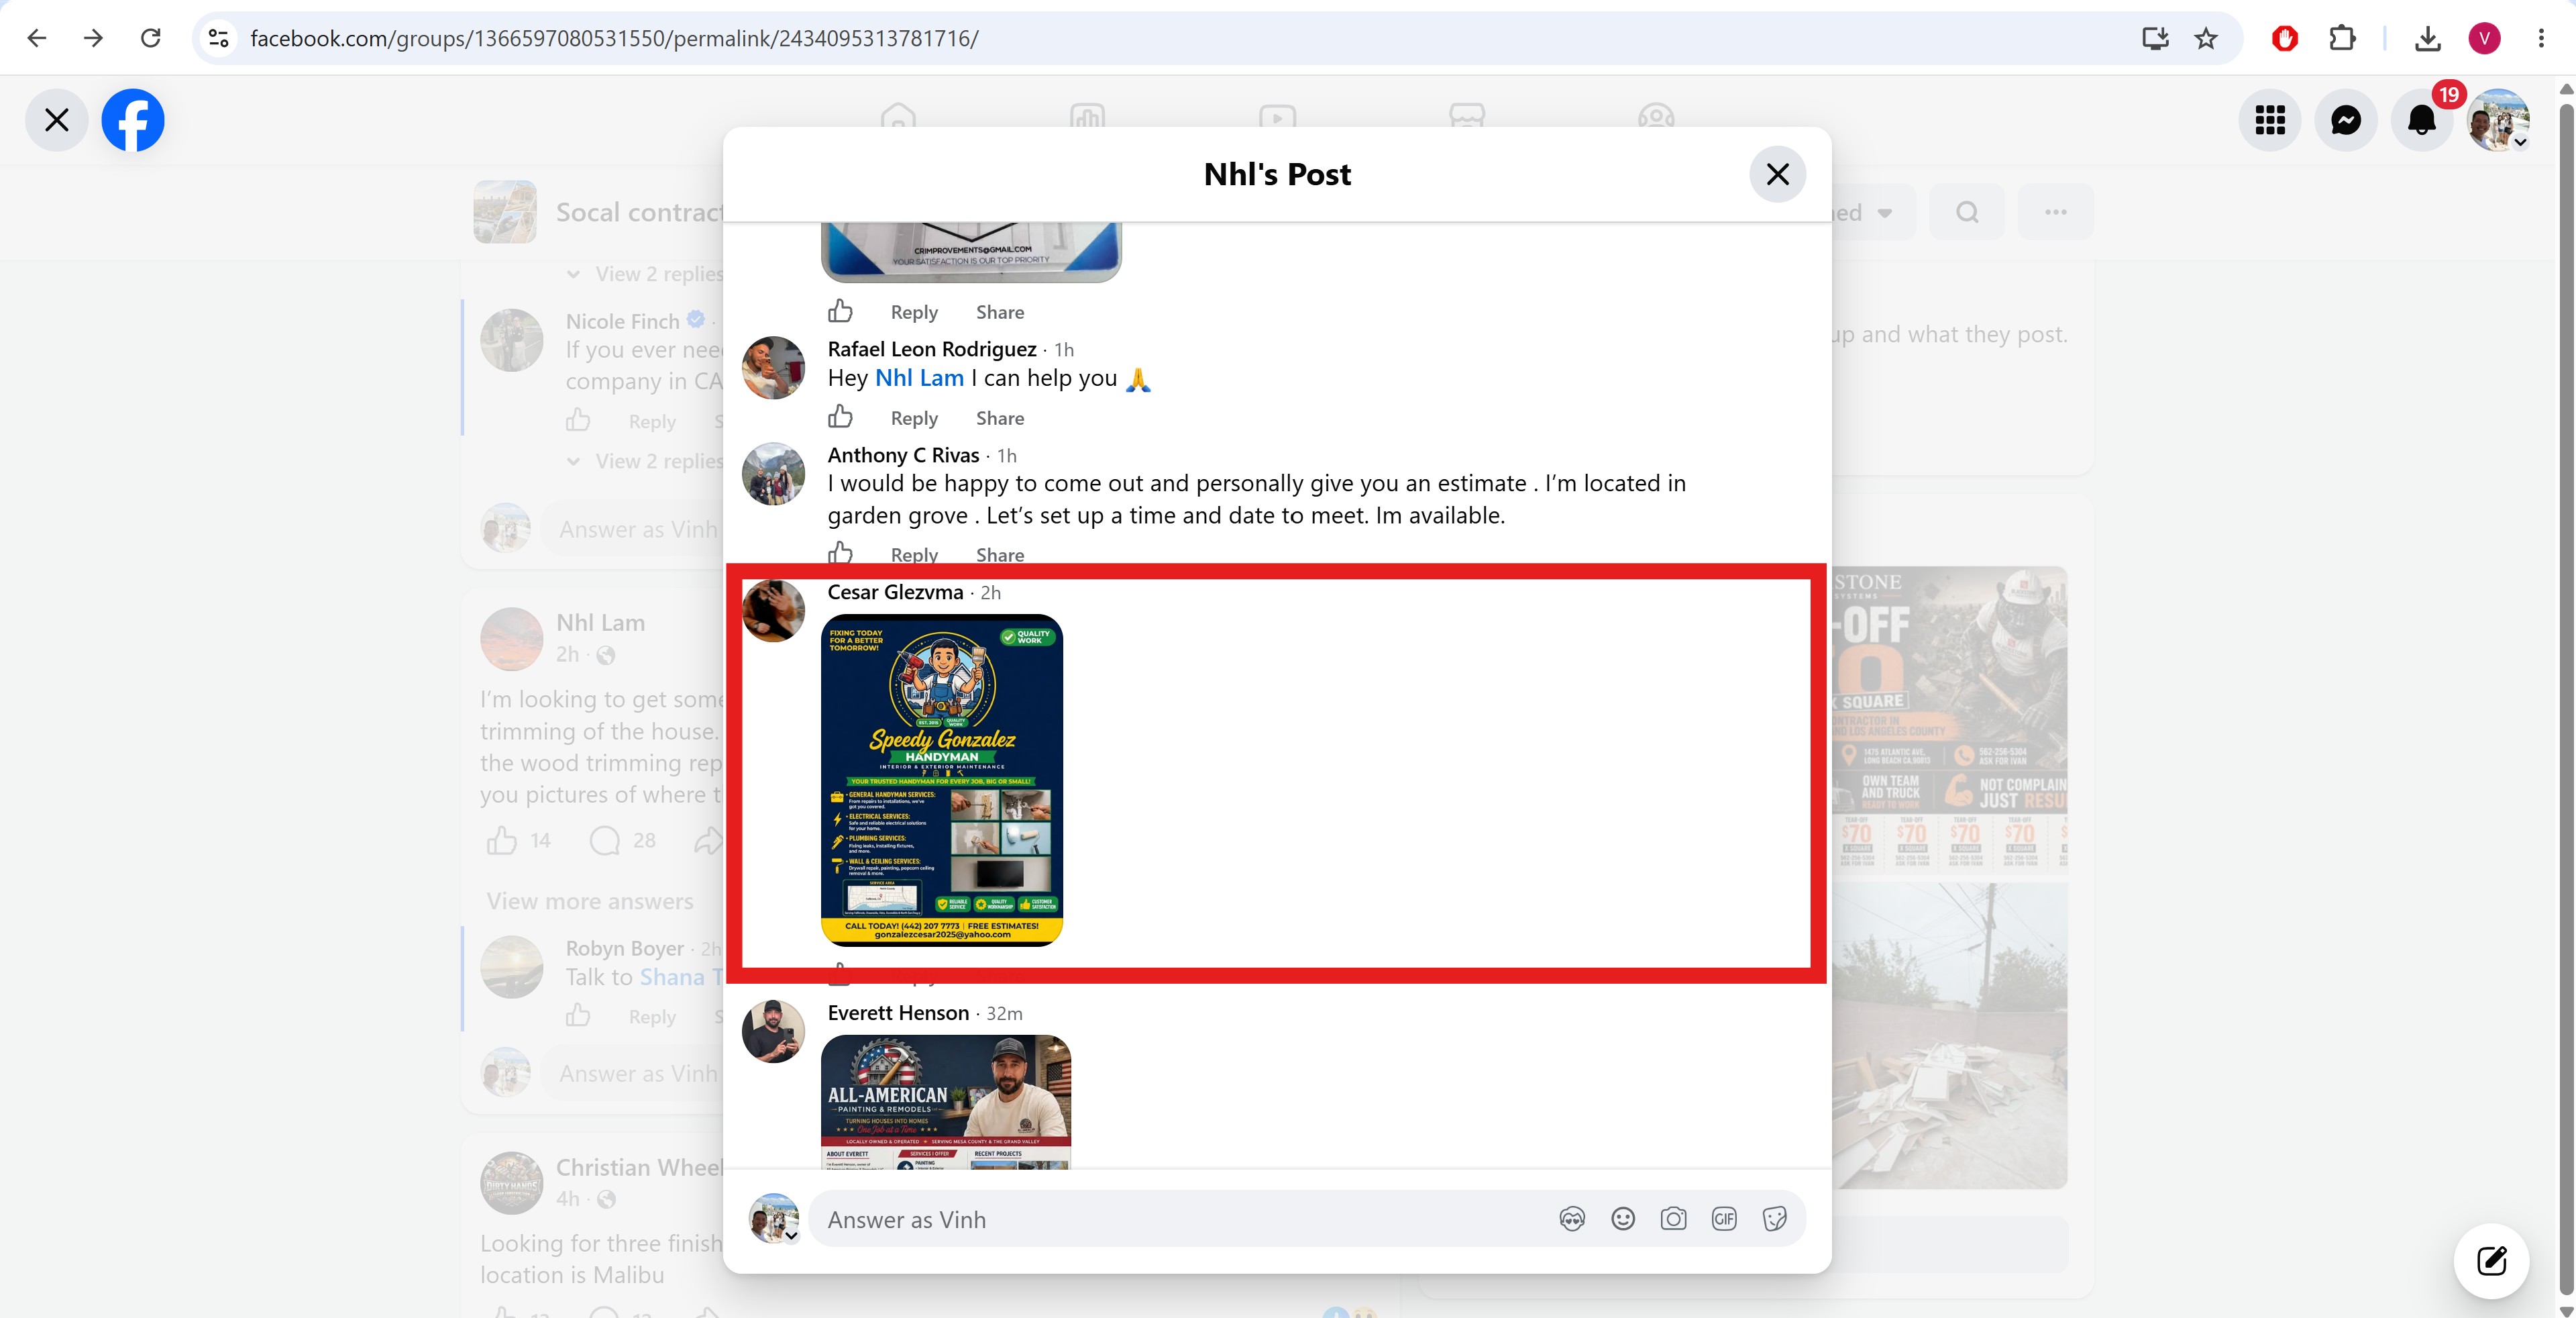Image resolution: width=2576 pixels, height=1318 pixels.
Task: Open the Speedy Gonzalez Handyman flyer image
Action: [941, 780]
